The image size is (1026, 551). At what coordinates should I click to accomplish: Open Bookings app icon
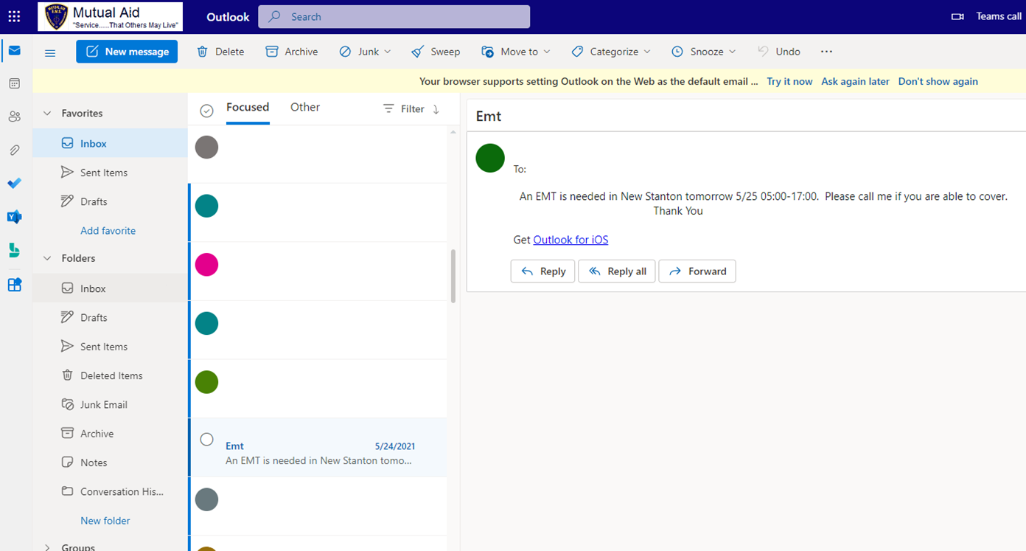pyautogui.click(x=14, y=251)
